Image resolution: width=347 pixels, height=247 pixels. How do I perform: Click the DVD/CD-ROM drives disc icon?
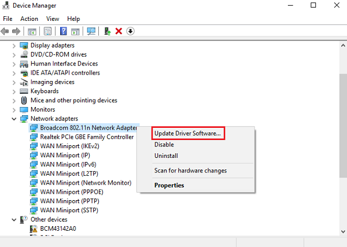24,54
